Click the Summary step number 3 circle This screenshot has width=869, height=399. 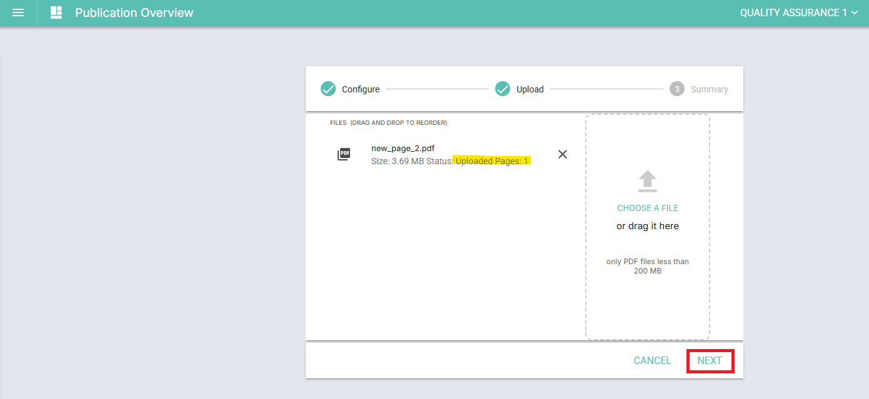click(x=677, y=89)
